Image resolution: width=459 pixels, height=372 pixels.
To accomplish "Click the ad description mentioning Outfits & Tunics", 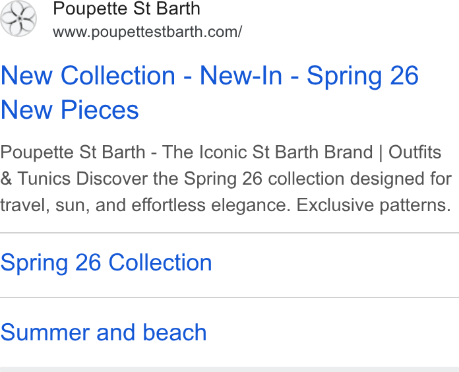I will [x=226, y=179].
